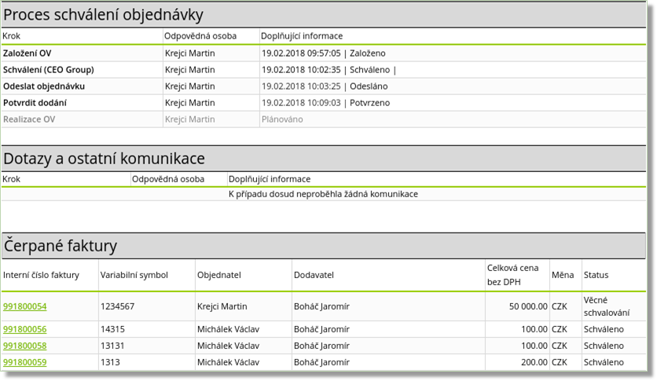Open invoice link 991800054

[25, 306]
